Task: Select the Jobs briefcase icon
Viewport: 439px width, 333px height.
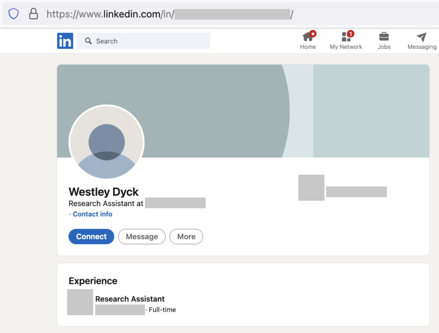Action: pos(384,38)
